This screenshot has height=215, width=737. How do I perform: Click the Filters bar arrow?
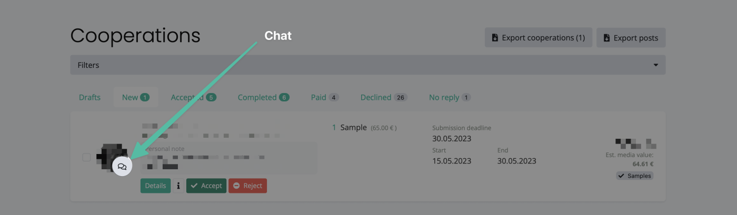coord(655,65)
